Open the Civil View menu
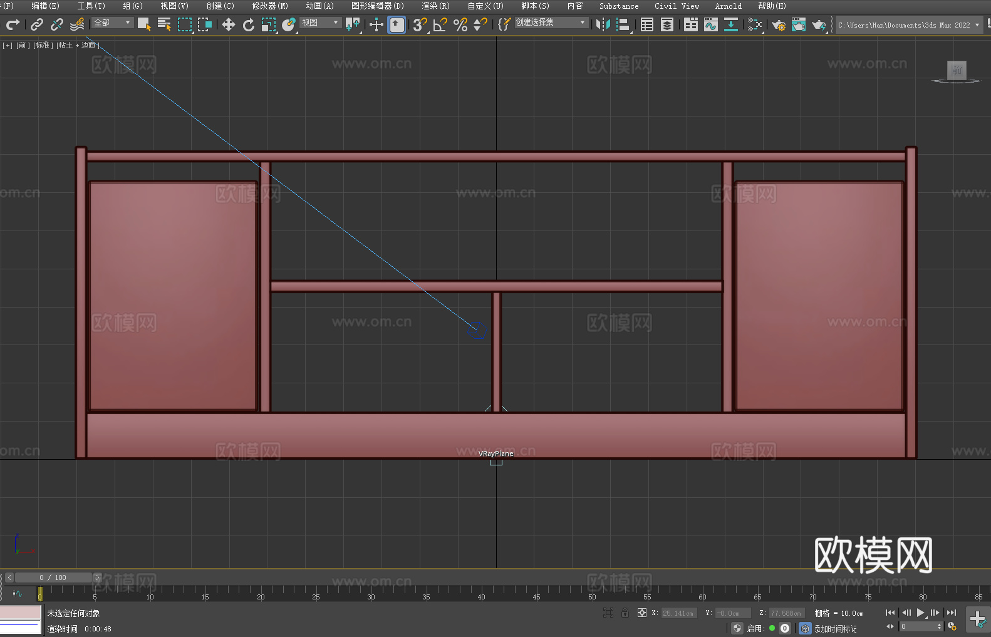Viewport: 991px width, 637px height. (x=677, y=6)
